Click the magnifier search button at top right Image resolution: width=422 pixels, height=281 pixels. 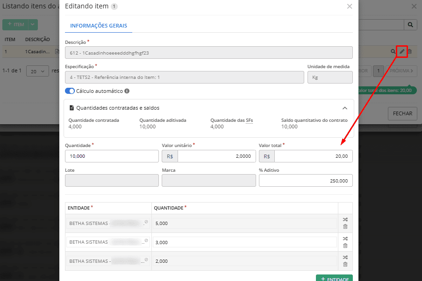(410, 25)
